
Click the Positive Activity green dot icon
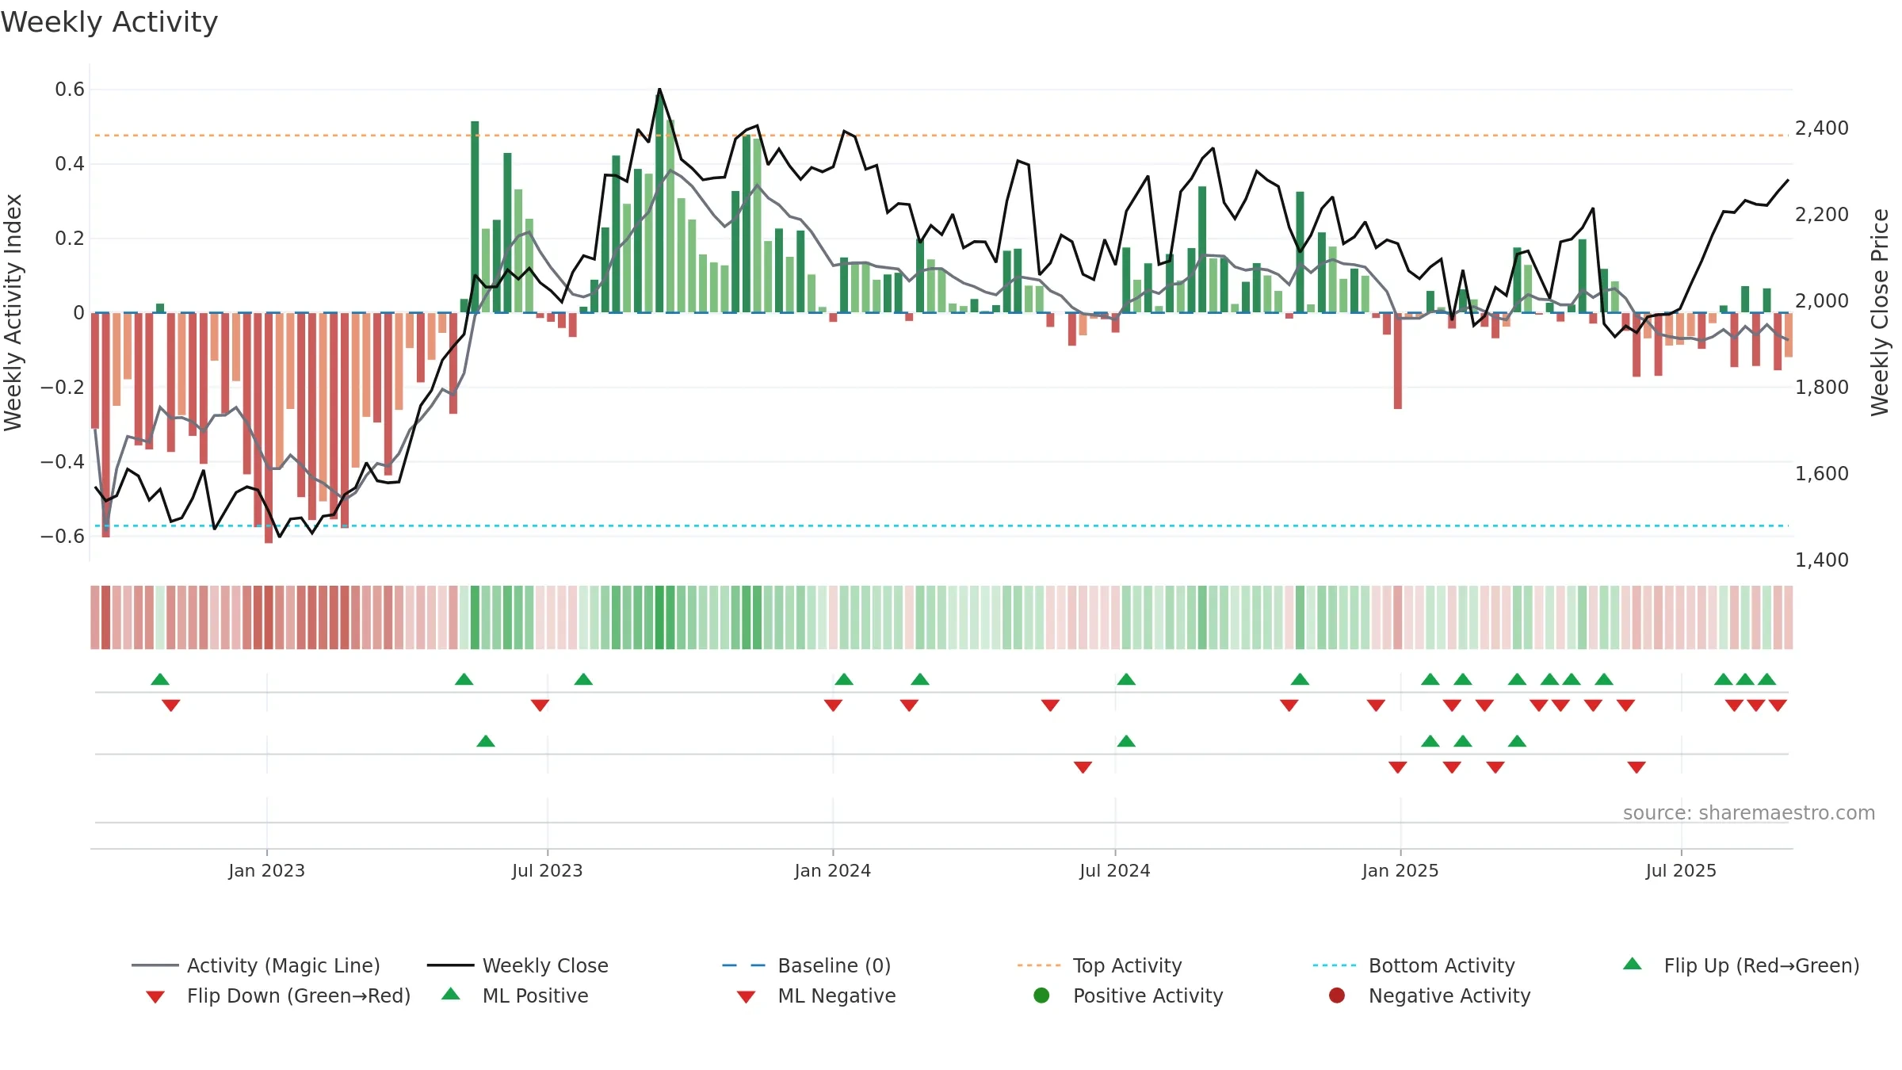click(x=1041, y=995)
